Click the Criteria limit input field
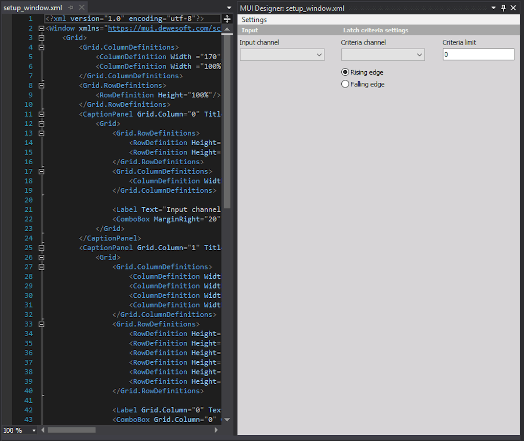Viewport: 524px width, 441px height. pyautogui.click(x=478, y=54)
